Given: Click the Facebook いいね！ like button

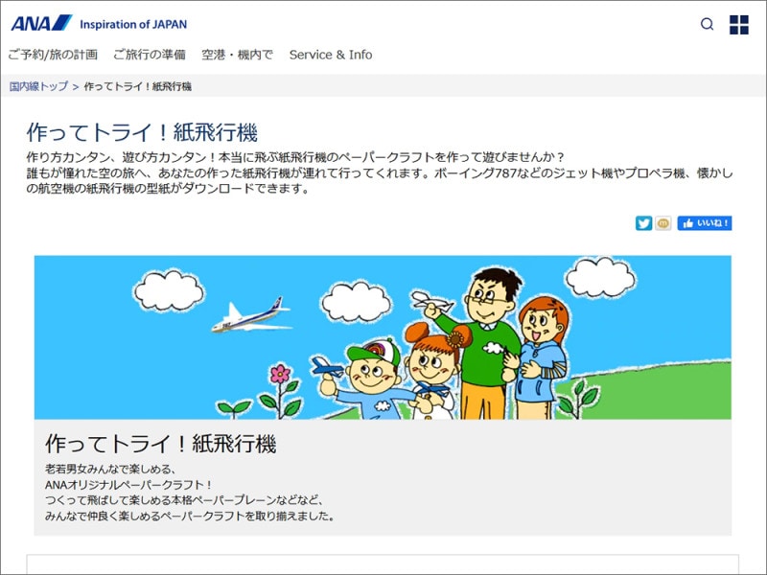Looking at the screenshot, I should 705,223.
